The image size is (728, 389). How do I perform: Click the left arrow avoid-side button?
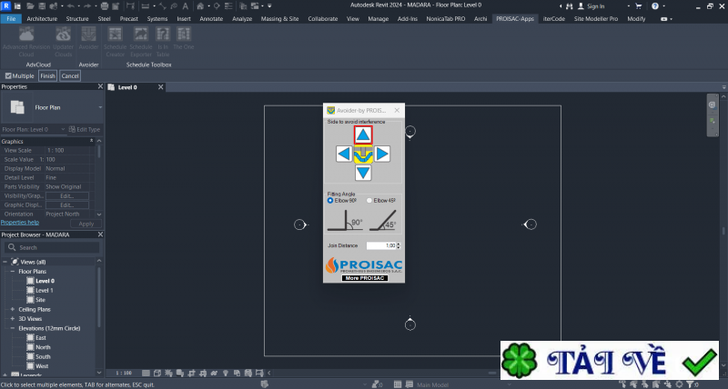coord(343,154)
